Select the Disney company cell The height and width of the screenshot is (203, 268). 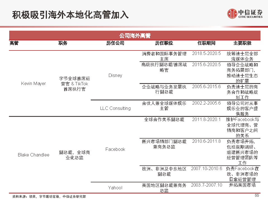tap(115, 75)
